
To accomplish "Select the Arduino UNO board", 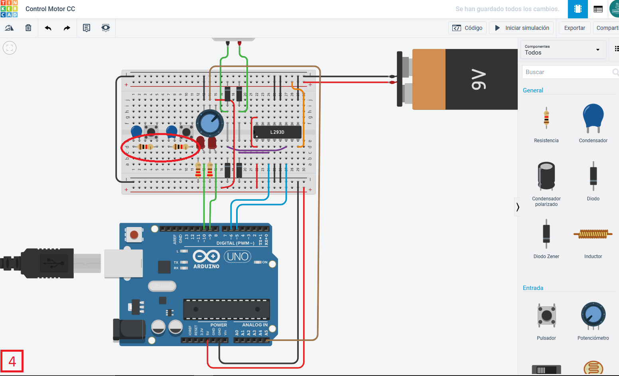I will click(195, 284).
